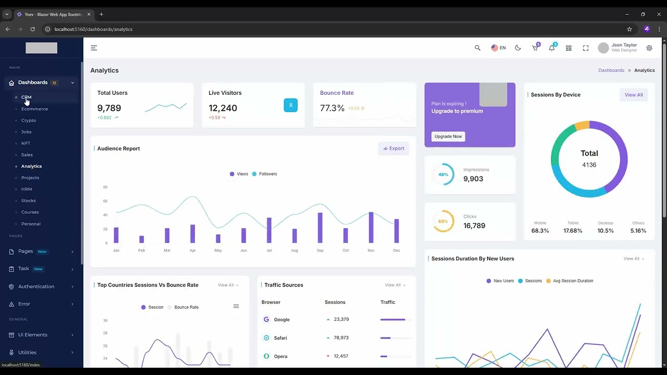Click the Pages file icon
The width and height of the screenshot is (667, 375).
pyautogui.click(x=11, y=252)
